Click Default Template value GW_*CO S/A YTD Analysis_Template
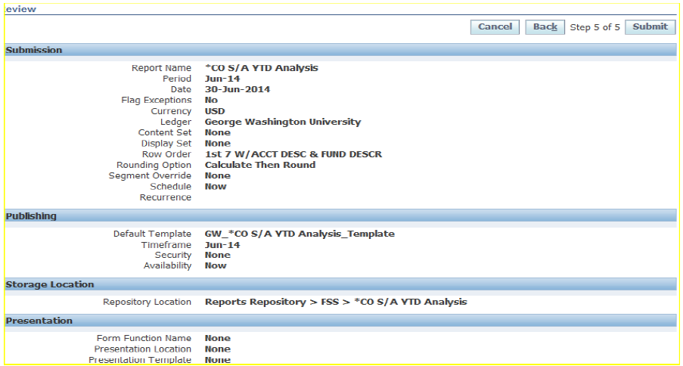Screen dimensions: 683x366 coord(300,234)
